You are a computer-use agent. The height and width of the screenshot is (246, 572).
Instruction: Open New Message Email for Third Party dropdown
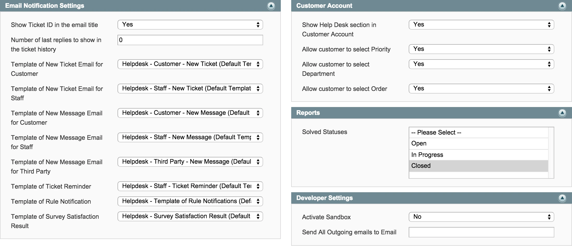click(190, 162)
